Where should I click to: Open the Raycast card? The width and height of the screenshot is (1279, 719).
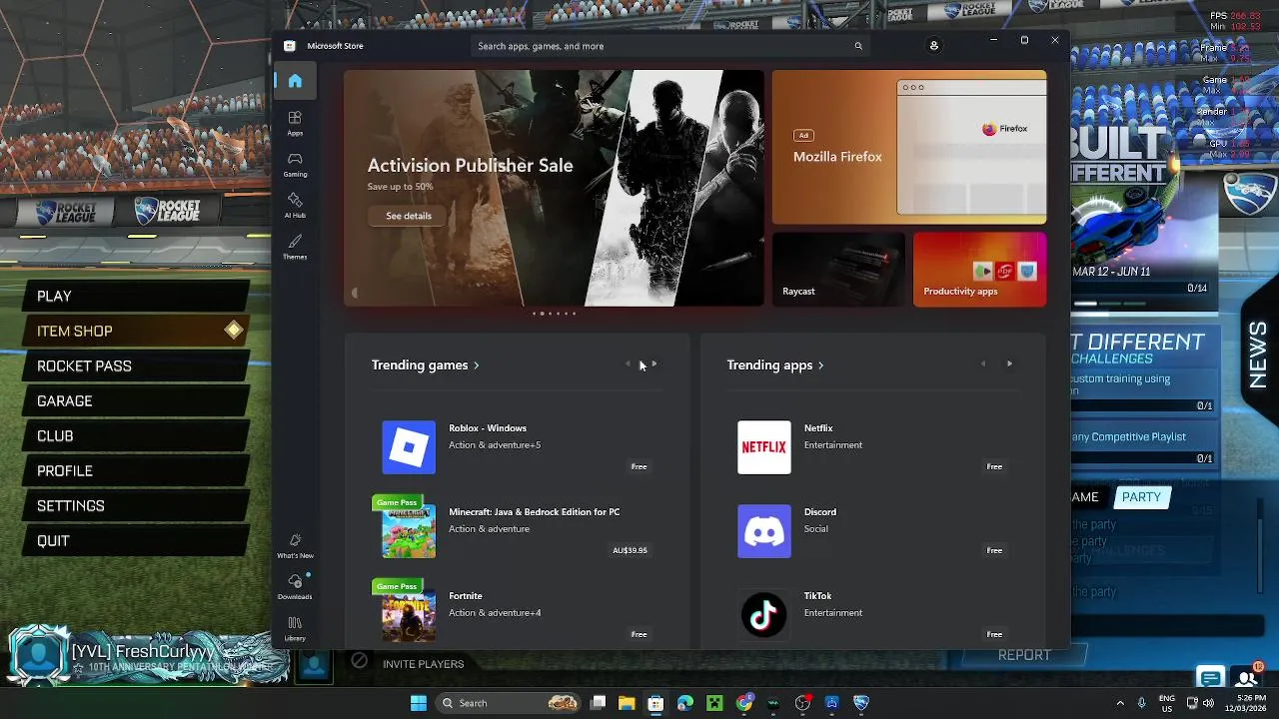coord(839,270)
